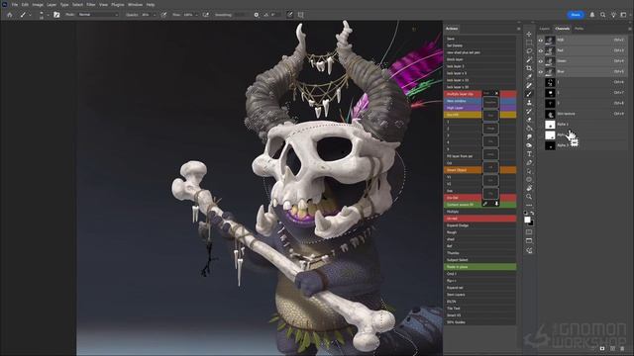Viewport: 634px width, 356px height.
Task: Select the Move tool
Action: click(x=529, y=34)
